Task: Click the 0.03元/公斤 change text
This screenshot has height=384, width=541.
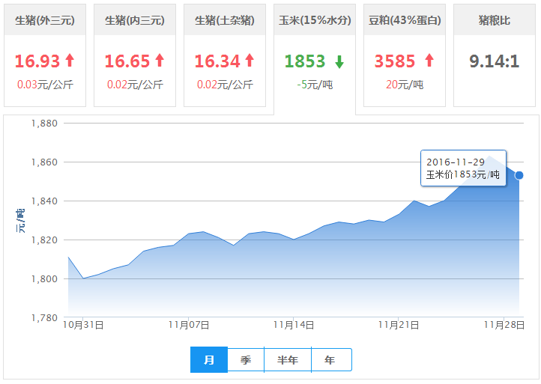Action: point(45,85)
